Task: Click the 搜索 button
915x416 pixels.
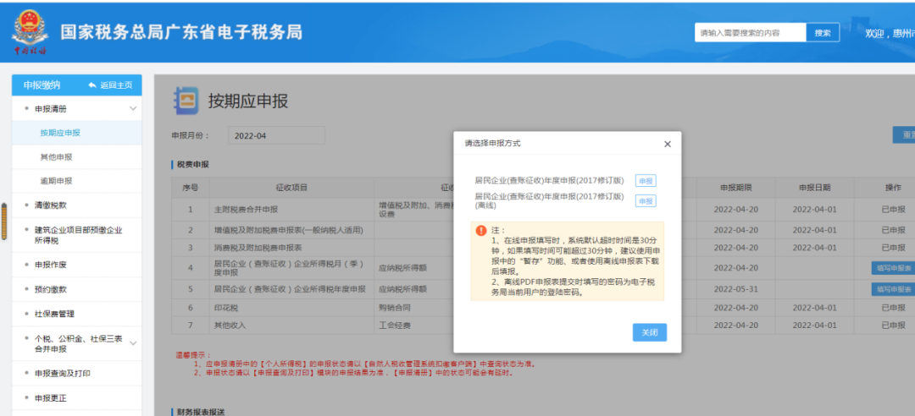Action: [823, 33]
